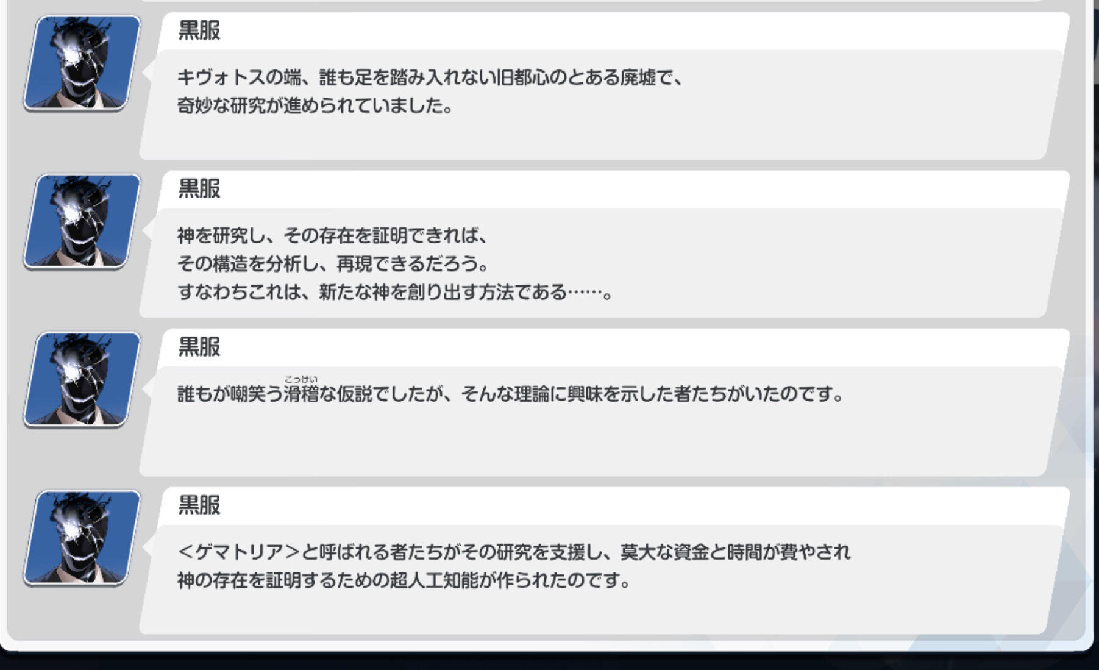Tap the 黒服 name above 誰もが嘲笑う message
Image resolution: width=1099 pixels, height=670 pixels.
(x=199, y=346)
